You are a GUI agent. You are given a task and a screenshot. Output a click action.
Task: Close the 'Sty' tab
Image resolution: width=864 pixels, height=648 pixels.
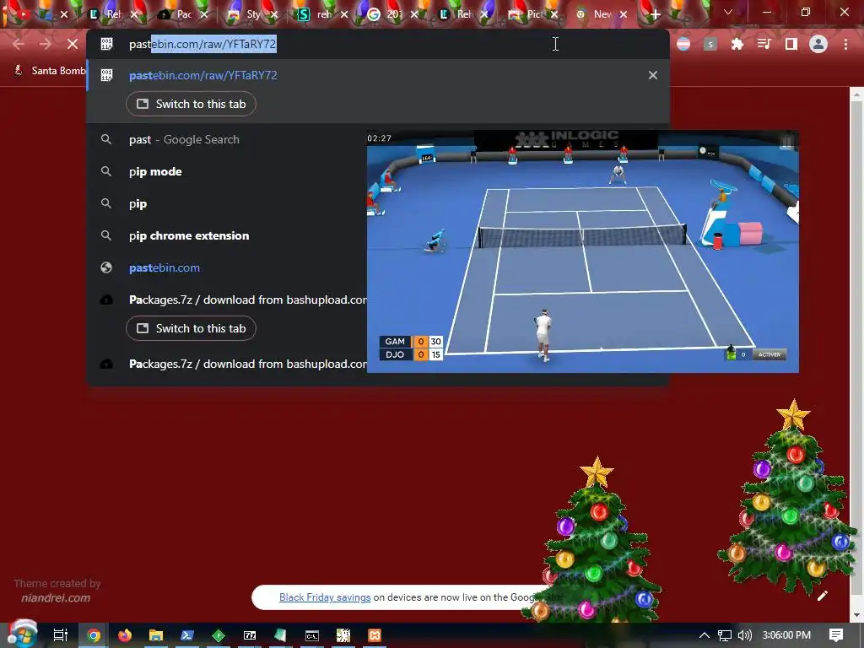pos(274,15)
